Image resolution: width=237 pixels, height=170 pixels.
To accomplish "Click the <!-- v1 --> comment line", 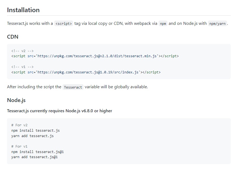I will pyautogui.click(x=22, y=67).
